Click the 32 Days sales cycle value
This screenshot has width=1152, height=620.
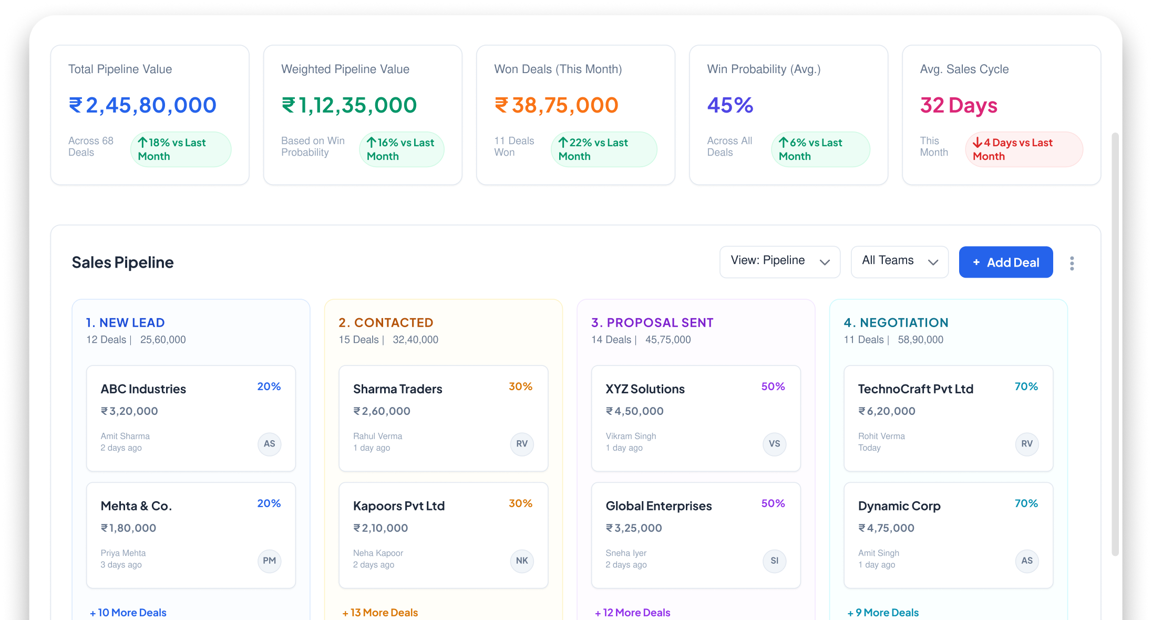point(959,105)
